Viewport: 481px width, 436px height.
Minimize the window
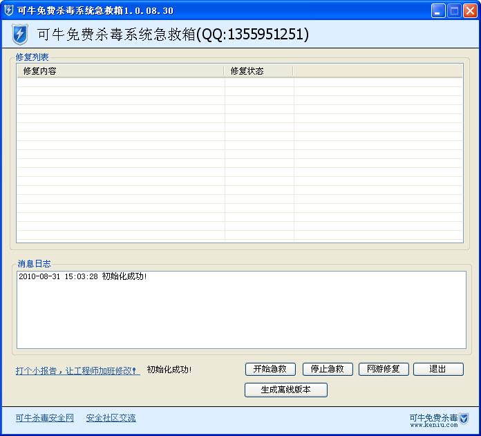pyautogui.click(x=438, y=11)
